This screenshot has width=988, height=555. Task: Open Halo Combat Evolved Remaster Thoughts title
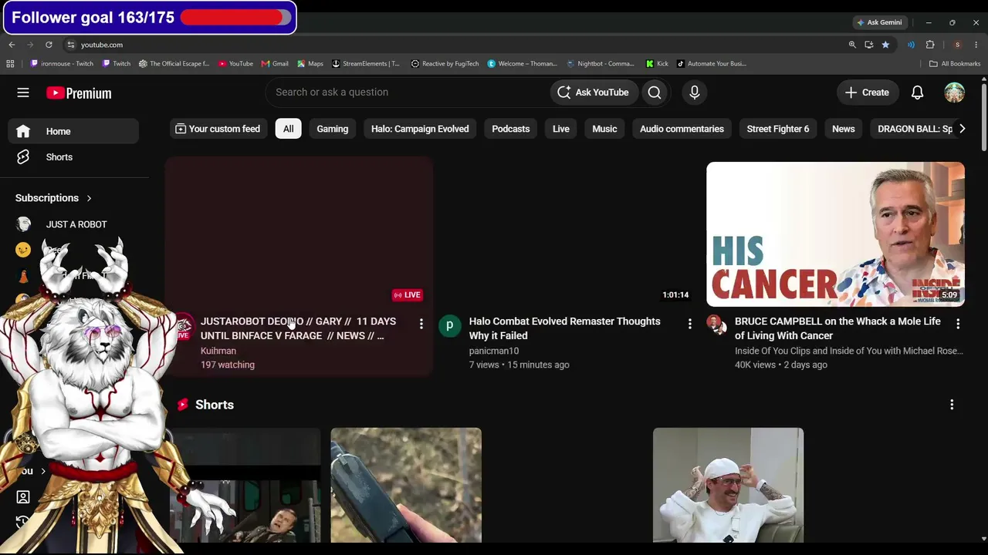pyautogui.click(x=565, y=328)
